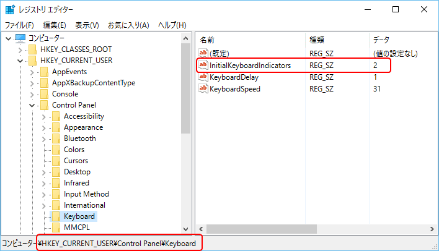439x251 pixels.
Task: Expand the Accessibility key
Action: 43,117
